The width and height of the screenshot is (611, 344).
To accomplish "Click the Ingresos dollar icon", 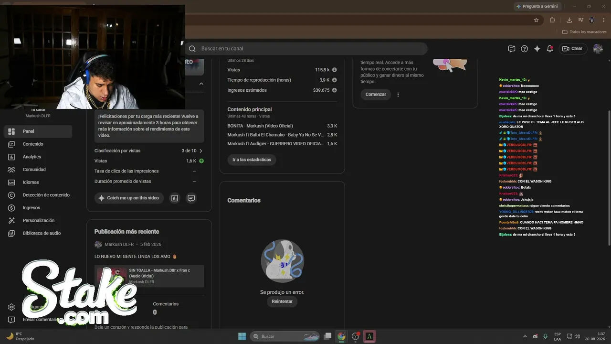I will [x=12, y=208].
